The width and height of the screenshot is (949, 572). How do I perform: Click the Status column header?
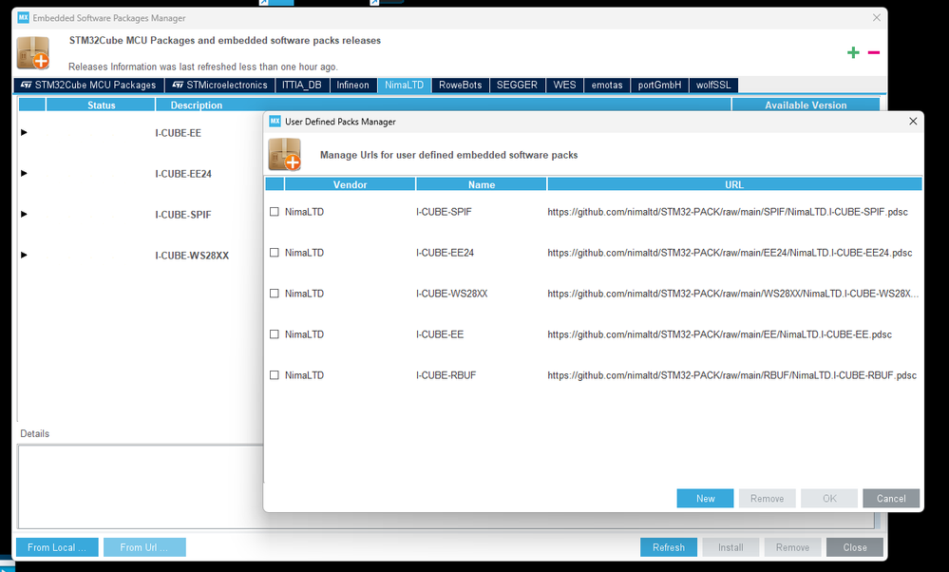coord(101,105)
